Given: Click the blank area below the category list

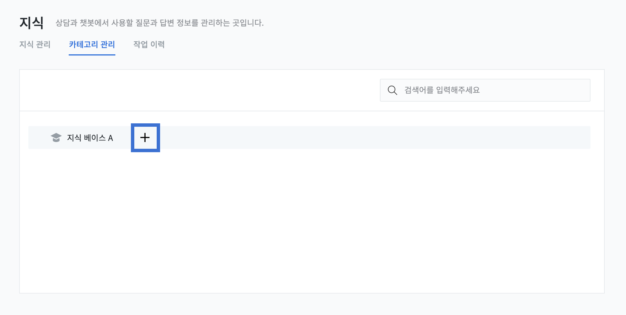Looking at the screenshot, I should 311,220.
